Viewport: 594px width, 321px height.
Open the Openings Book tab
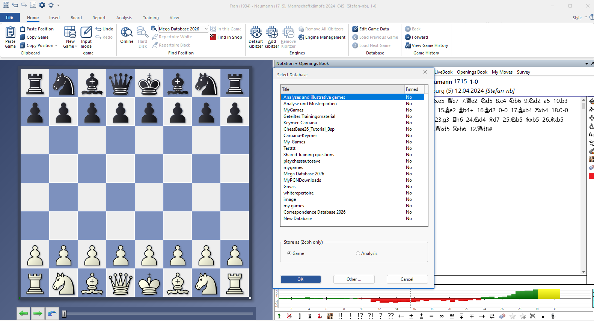pos(472,72)
